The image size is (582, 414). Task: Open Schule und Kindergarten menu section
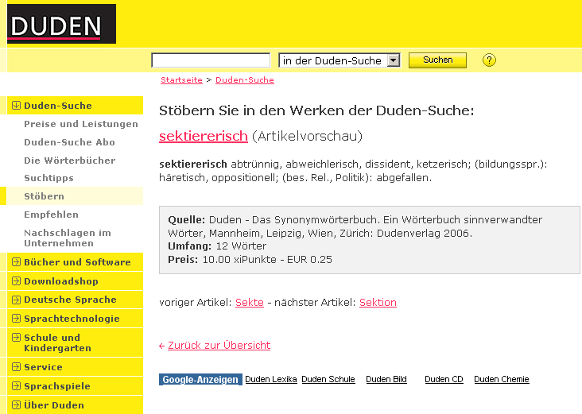(75, 342)
